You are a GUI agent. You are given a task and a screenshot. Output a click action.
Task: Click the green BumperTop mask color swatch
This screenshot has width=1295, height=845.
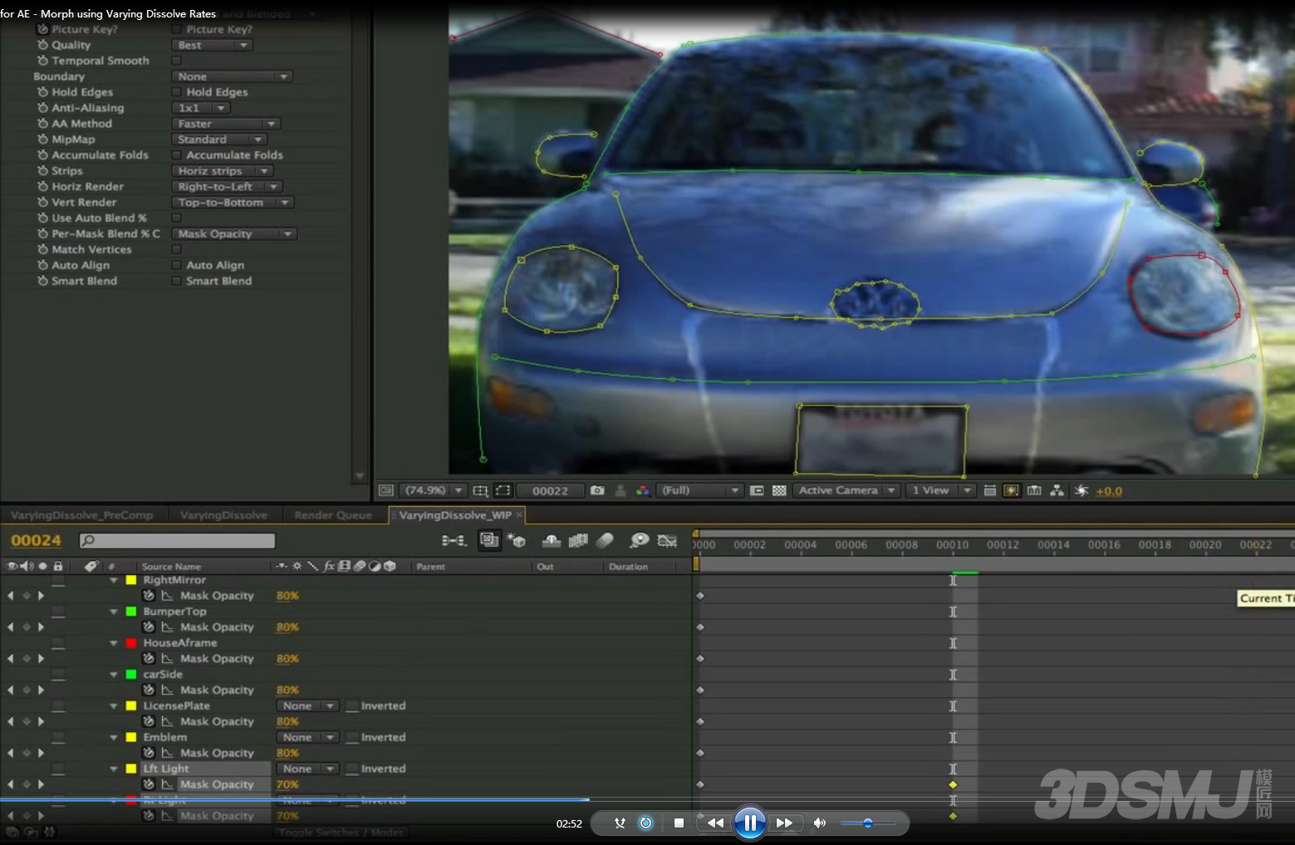[x=130, y=612]
